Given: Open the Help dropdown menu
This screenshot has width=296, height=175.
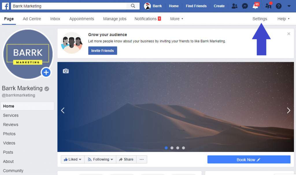Looking at the screenshot, I should click(x=283, y=19).
